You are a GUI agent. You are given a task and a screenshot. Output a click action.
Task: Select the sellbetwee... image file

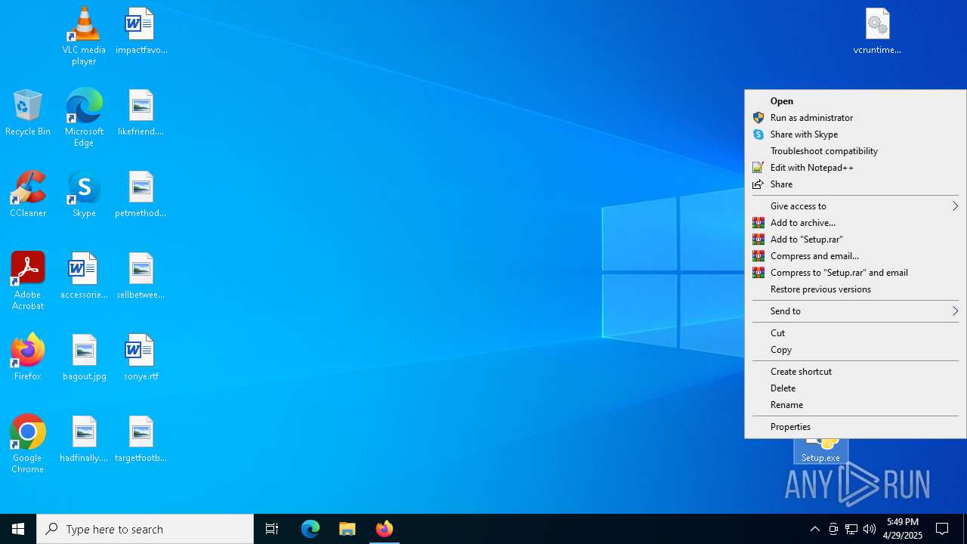coord(141,276)
